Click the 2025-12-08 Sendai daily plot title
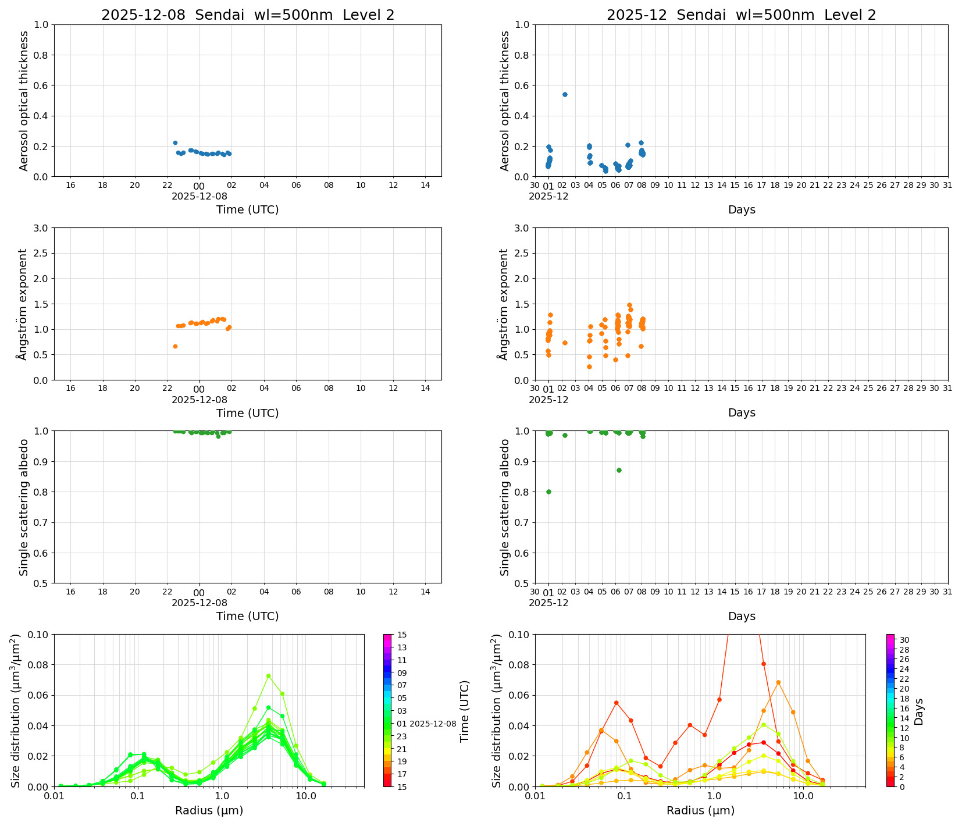This screenshot has width=962, height=826. pos(248,15)
